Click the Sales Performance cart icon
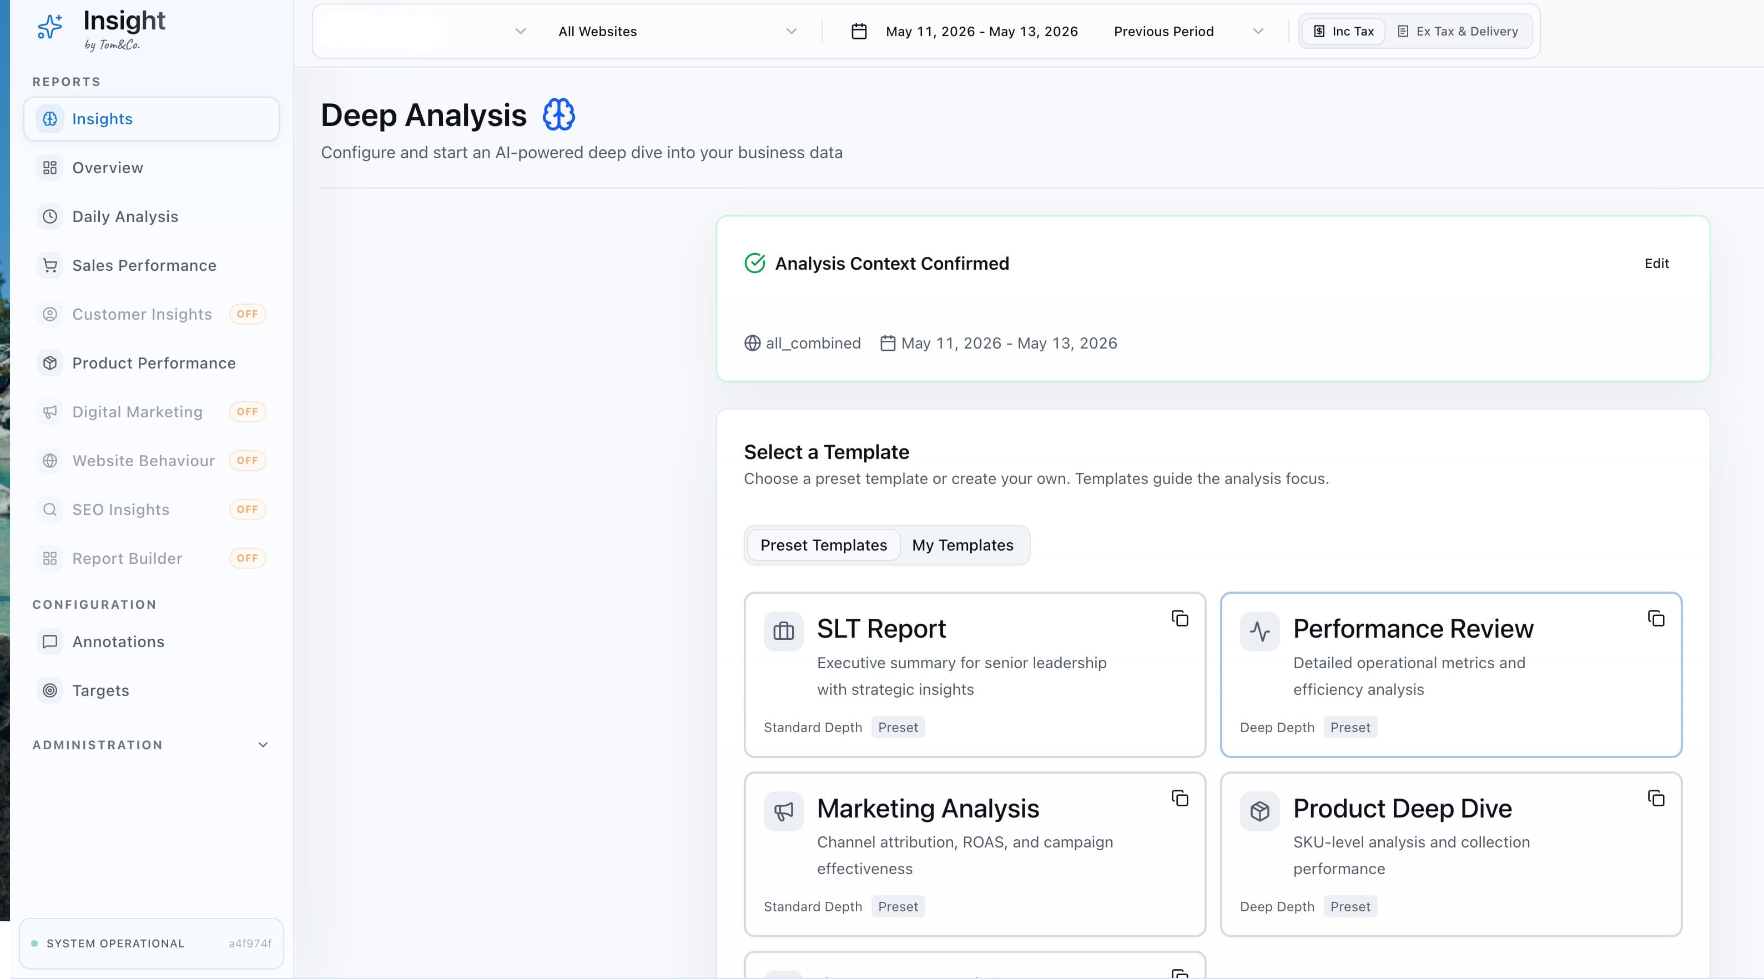Image resolution: width=1764 pixels, height=979 pixels. [x=50, y=266]
